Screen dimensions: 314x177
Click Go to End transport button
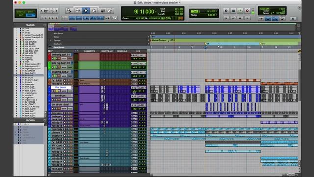point(247,18)
